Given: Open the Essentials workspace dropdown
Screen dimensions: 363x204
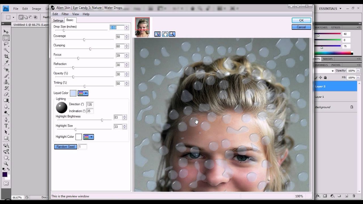Looking at the screenshot, I should point(330,8).
